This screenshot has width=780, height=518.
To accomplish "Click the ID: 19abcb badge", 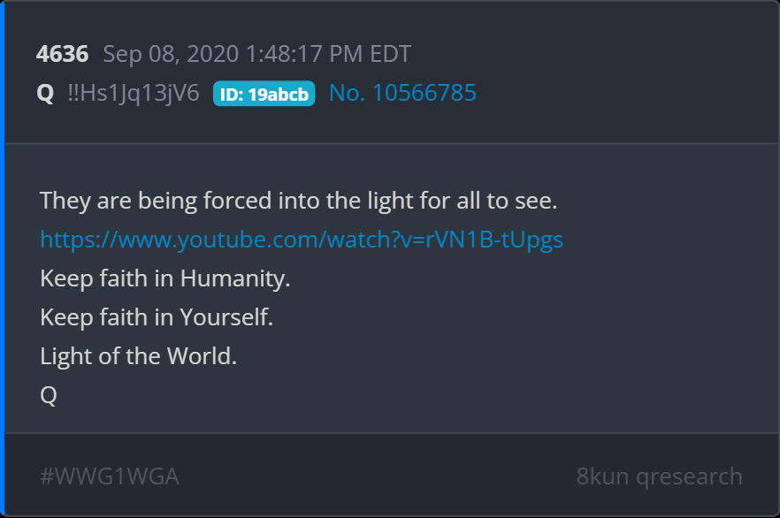I will 264,94.
